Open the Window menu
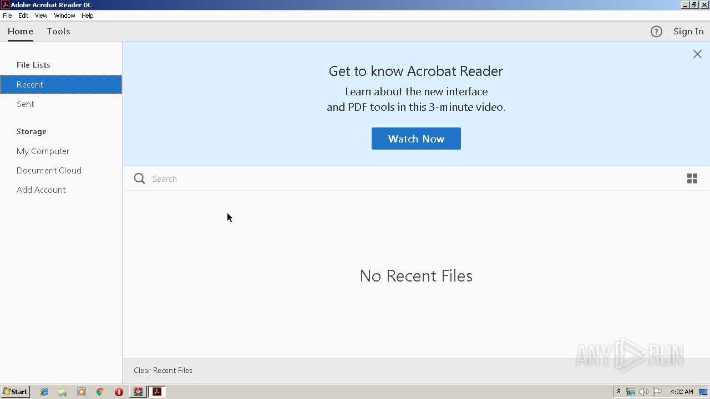 click(x=64, y=16)
